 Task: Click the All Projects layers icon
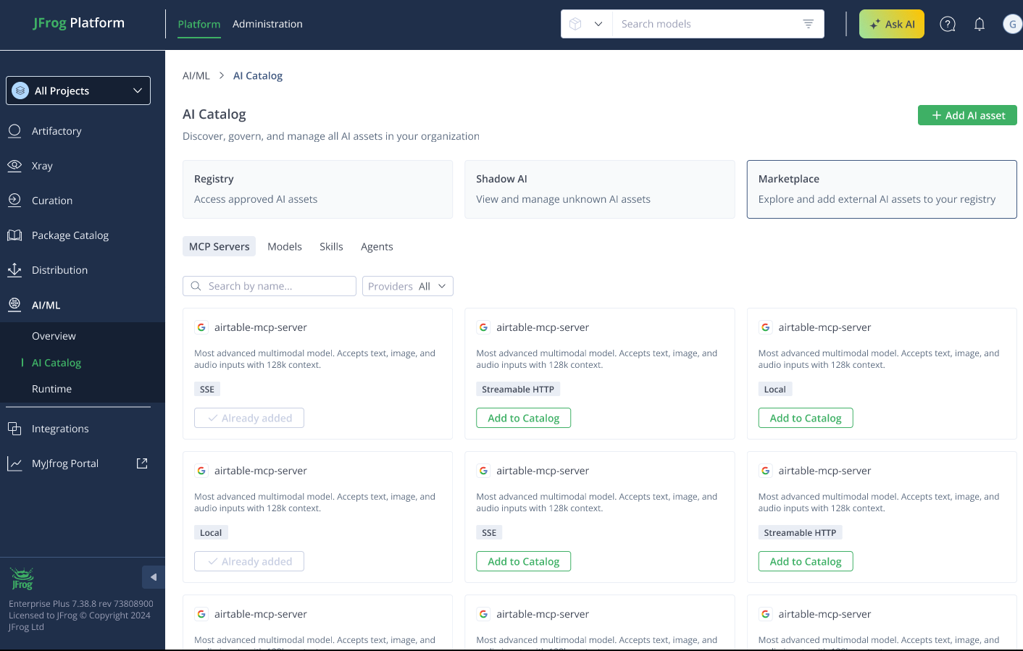20,91
